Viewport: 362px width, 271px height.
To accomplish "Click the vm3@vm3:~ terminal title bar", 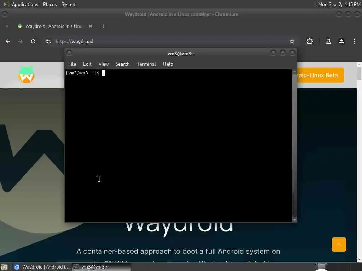I will [x=181, y=54].
